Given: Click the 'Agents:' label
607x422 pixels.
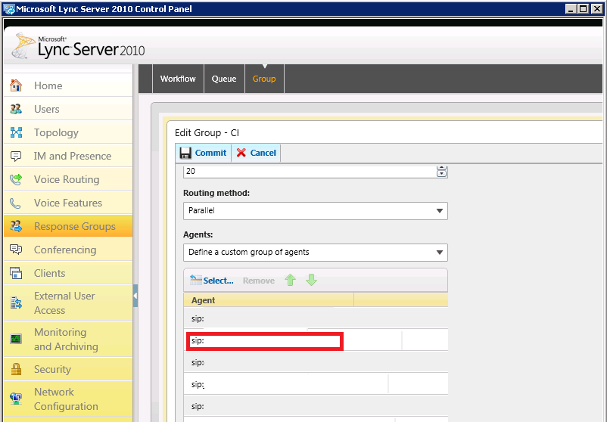Looking at the screenshot, I should click(x=198, y=234).
